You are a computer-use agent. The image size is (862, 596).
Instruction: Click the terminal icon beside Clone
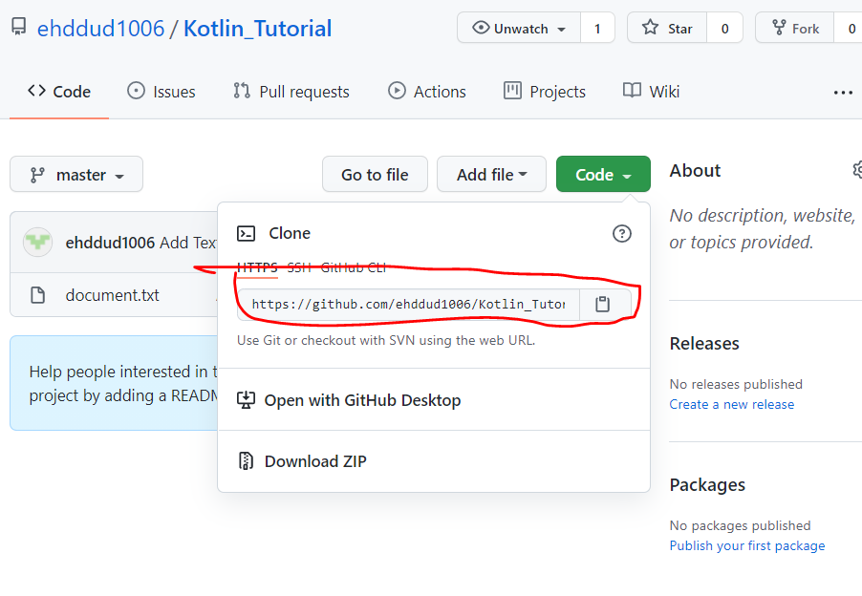pos(246,233)
